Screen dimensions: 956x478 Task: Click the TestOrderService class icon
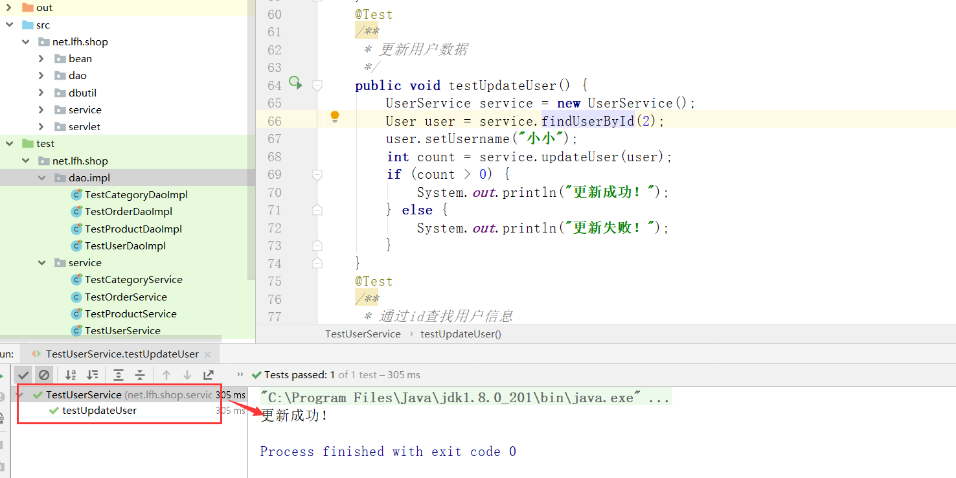tap(76, 297)
